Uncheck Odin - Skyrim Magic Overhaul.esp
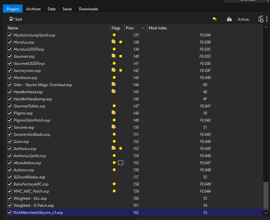Viewport: 270px width, 220px height. 9,85
